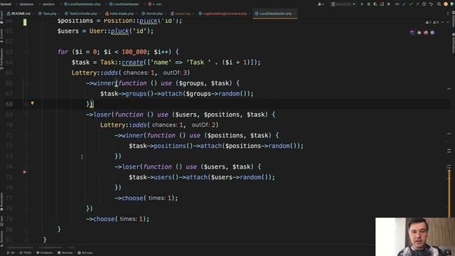Open in Safari browser icon

[432, 33]
